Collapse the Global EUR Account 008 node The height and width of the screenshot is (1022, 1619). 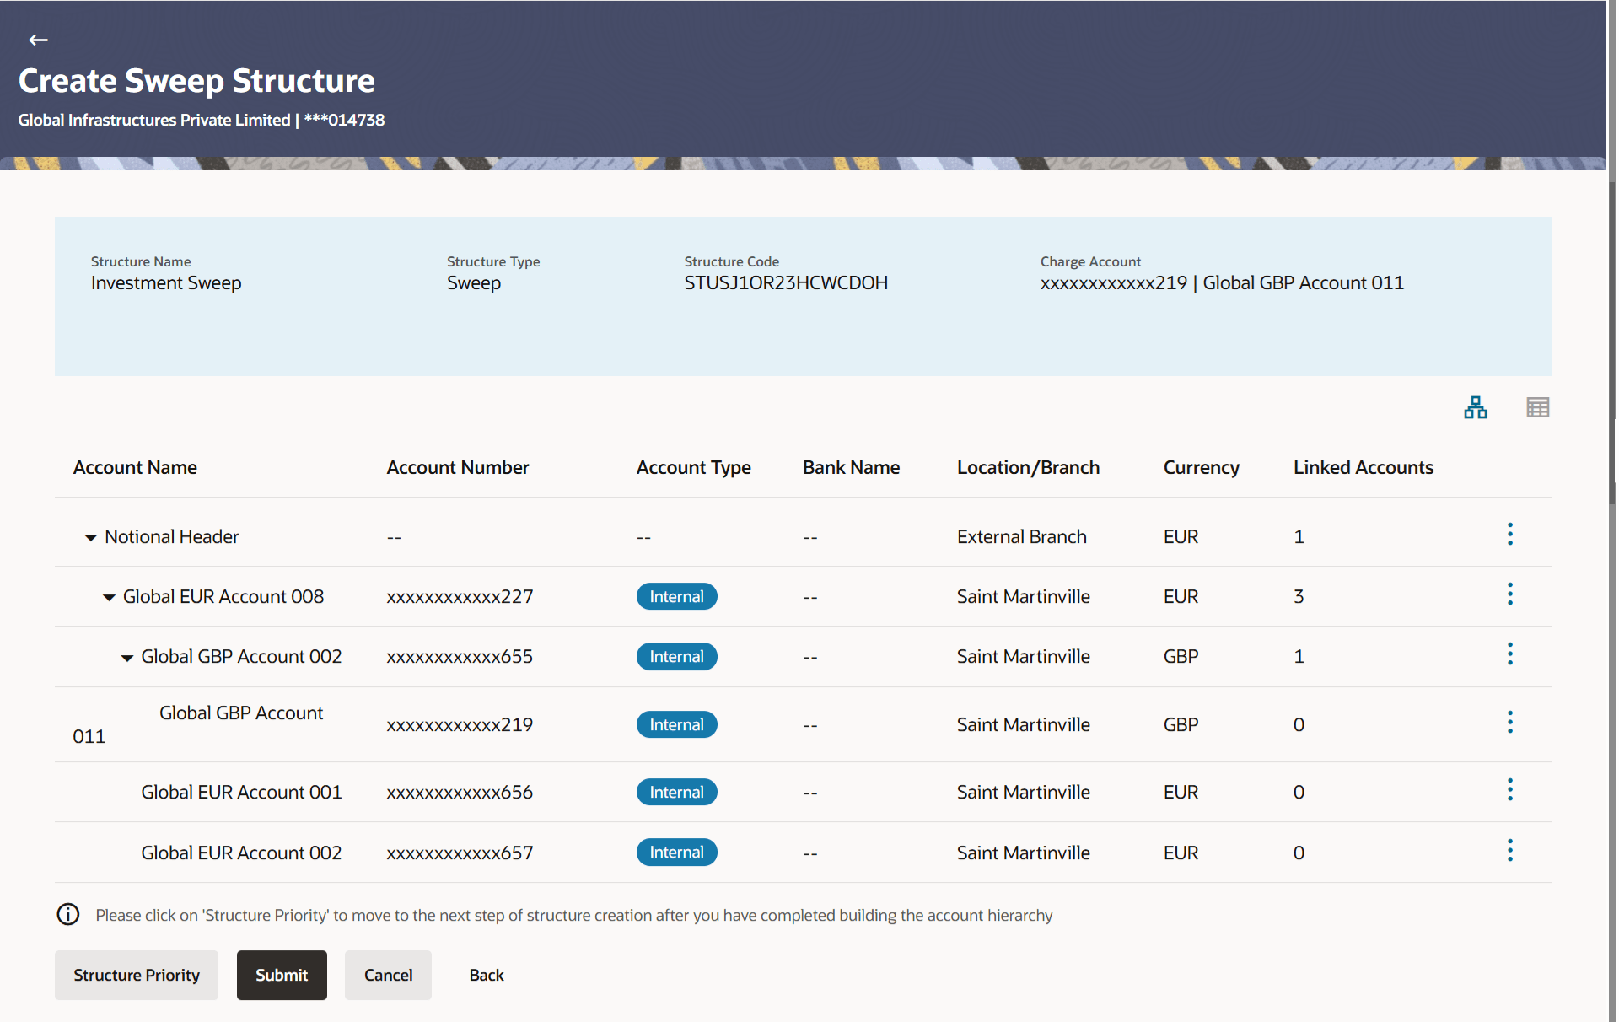pos(109,598)
